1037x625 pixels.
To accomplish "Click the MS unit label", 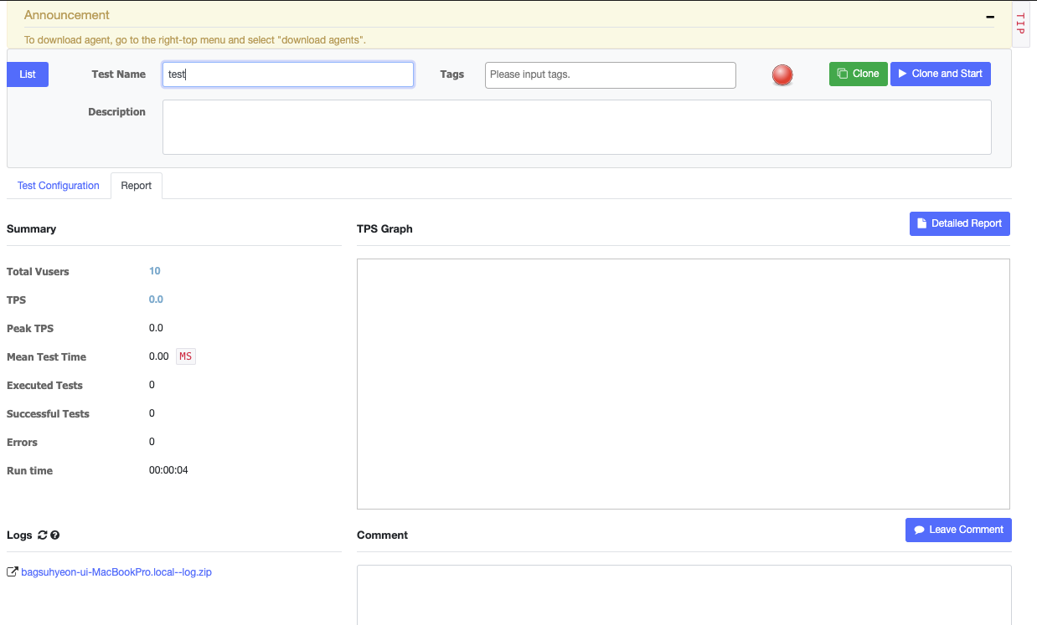I will point(186,356).
